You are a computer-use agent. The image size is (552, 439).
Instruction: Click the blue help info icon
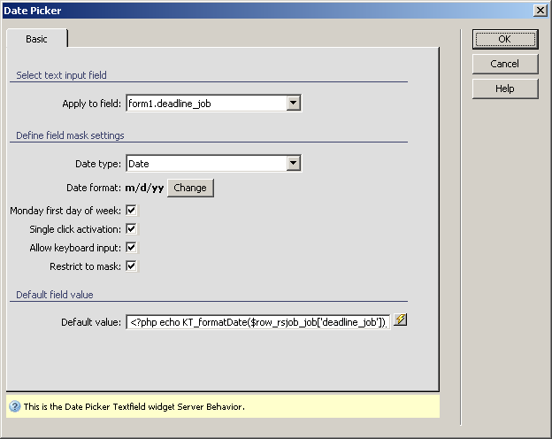pos(14,406)
